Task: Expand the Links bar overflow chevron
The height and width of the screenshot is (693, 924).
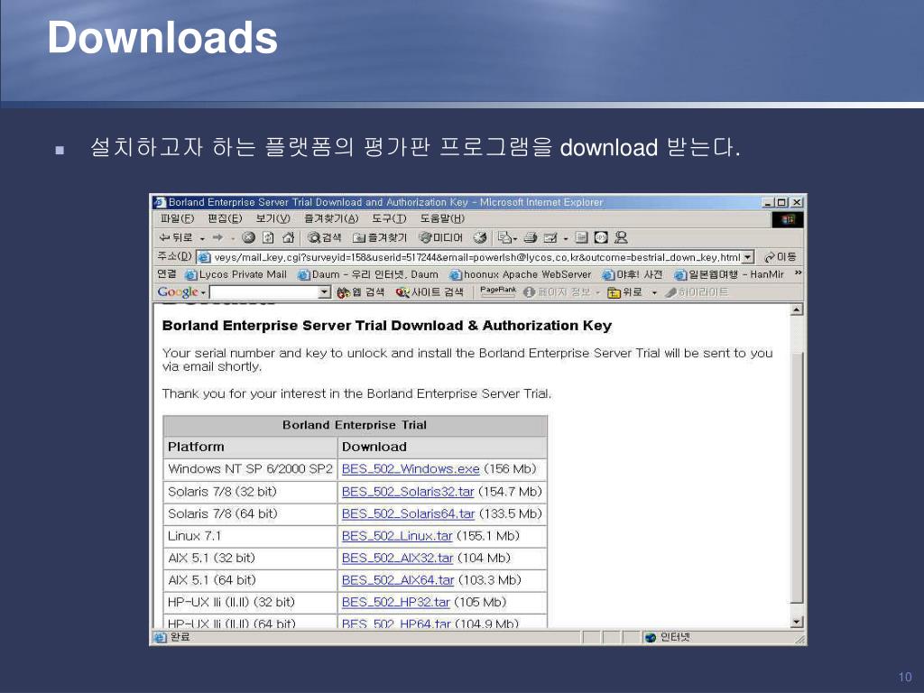Action: point(798,273)
